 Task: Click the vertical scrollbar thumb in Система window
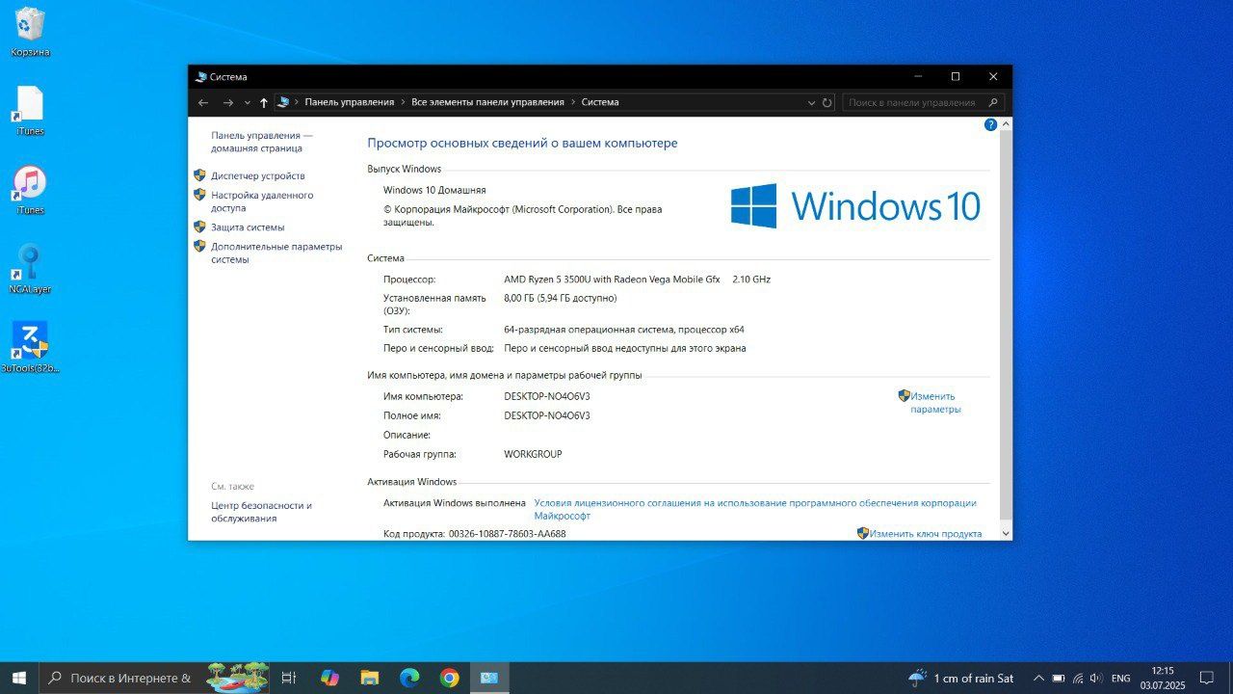pos(1007,323)
